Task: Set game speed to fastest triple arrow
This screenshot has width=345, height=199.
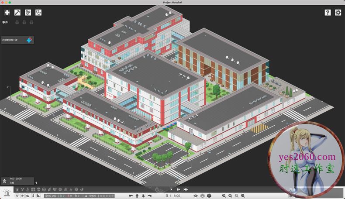Action: click(186, 189)
